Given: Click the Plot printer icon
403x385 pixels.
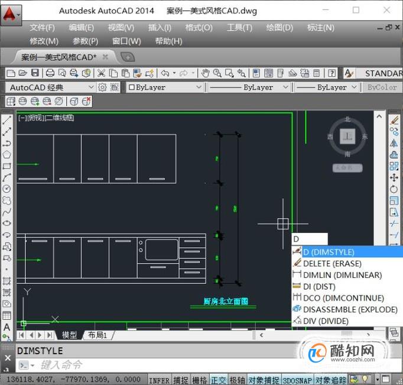Looking at the screenshot, I should [x=50, y=73].
